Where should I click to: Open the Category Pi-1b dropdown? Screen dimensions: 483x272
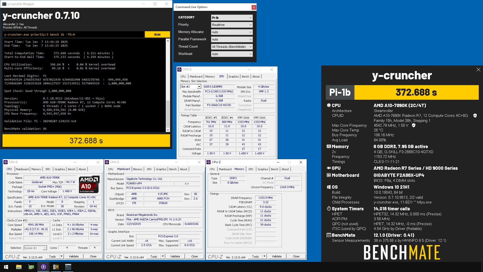coord(232,18)
